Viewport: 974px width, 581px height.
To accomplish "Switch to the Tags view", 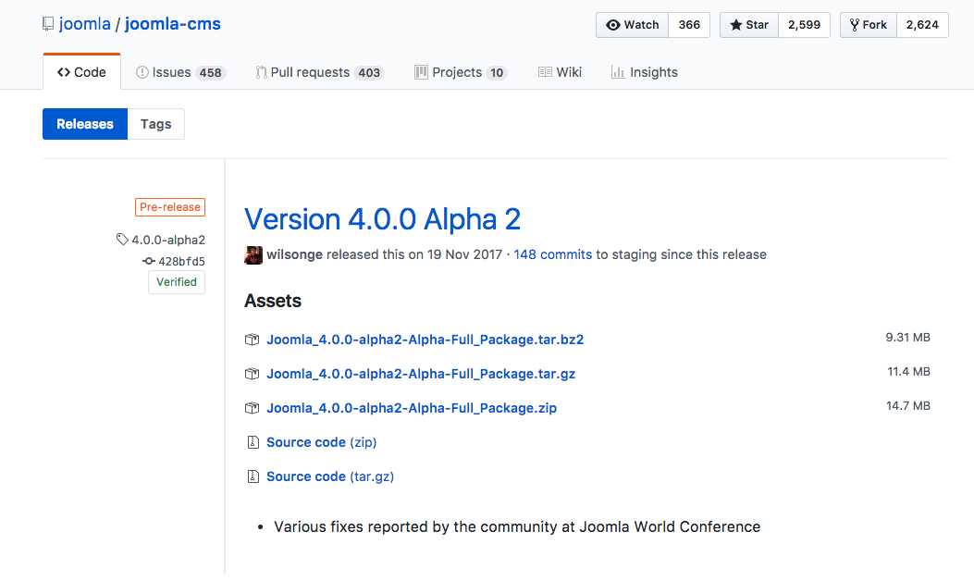I will coord(155,123).
